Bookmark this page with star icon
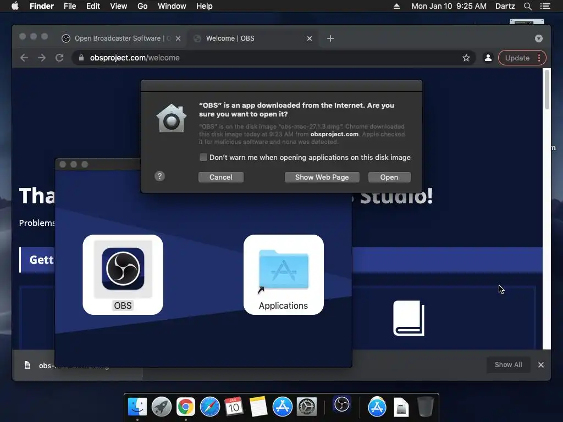563x422 pixels. tap(466, 58)
